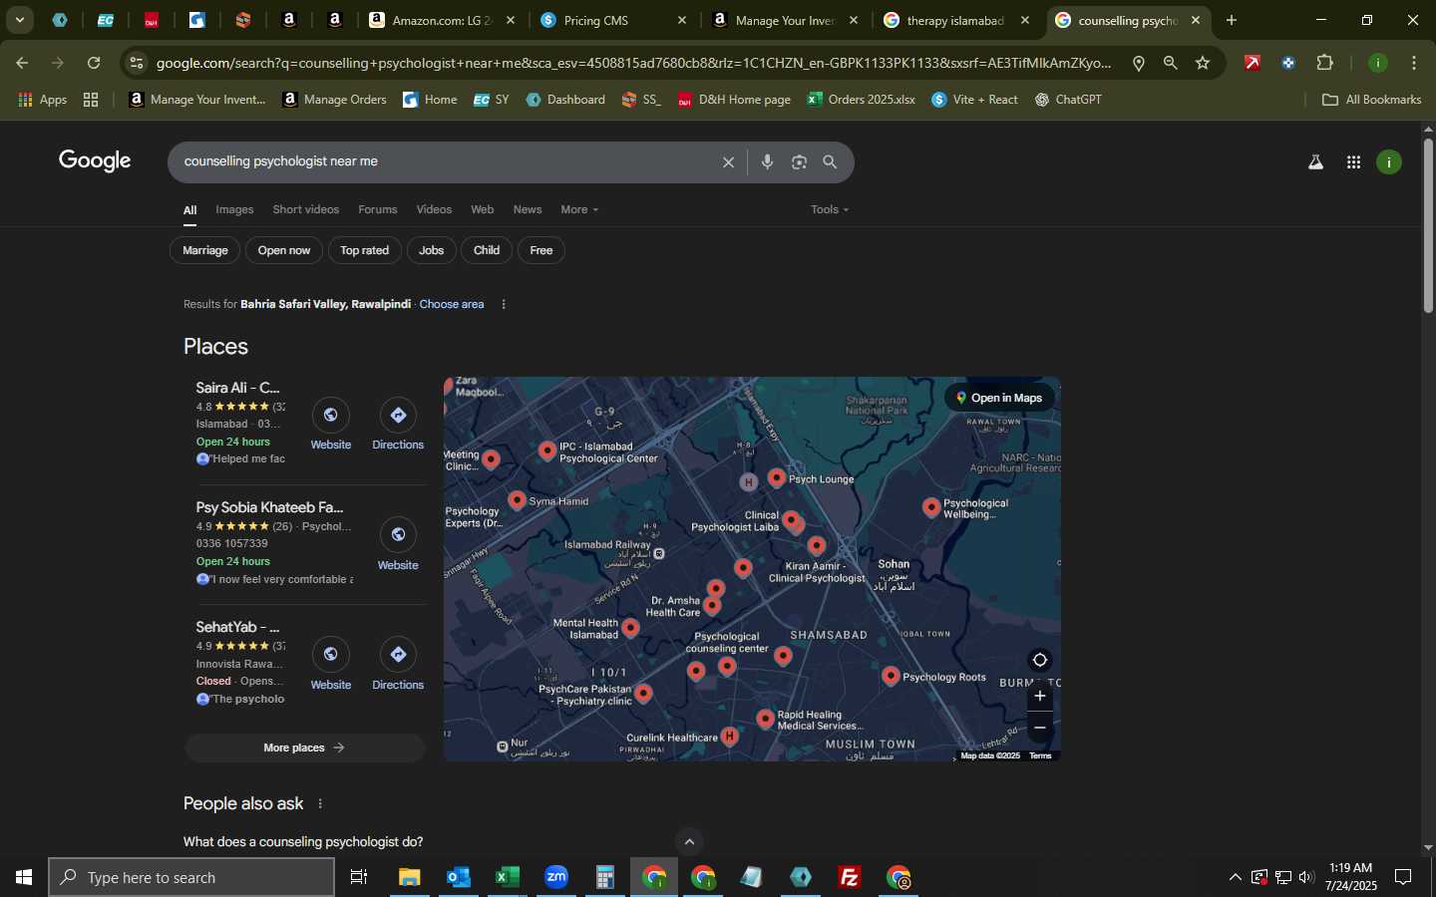
Task: Expand What does a counseling psychologist do
Action: 303,841
